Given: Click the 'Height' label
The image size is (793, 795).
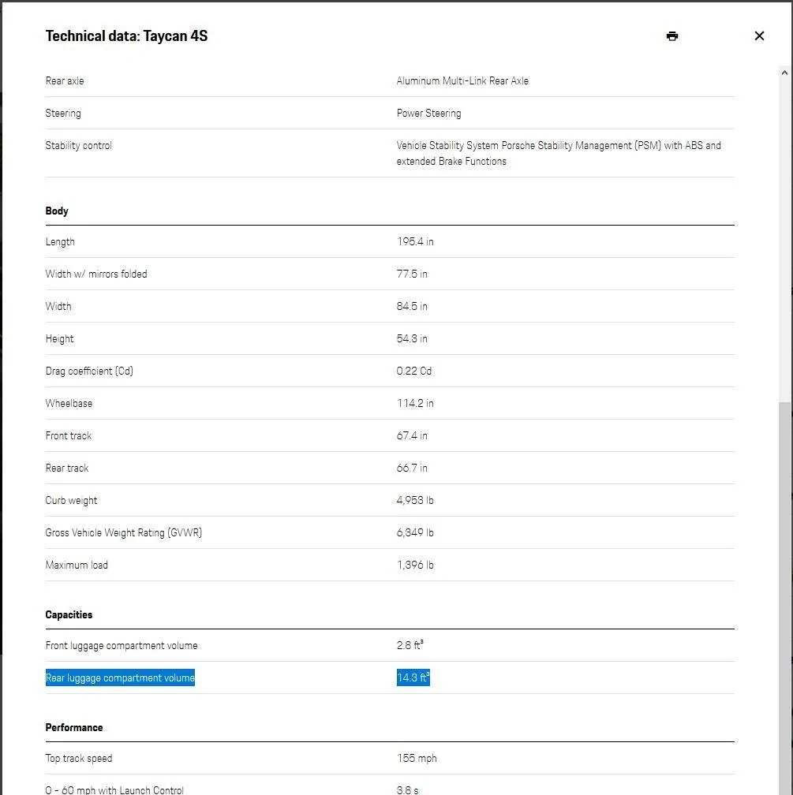Looking at the screenshot, I should pos(59,338).
